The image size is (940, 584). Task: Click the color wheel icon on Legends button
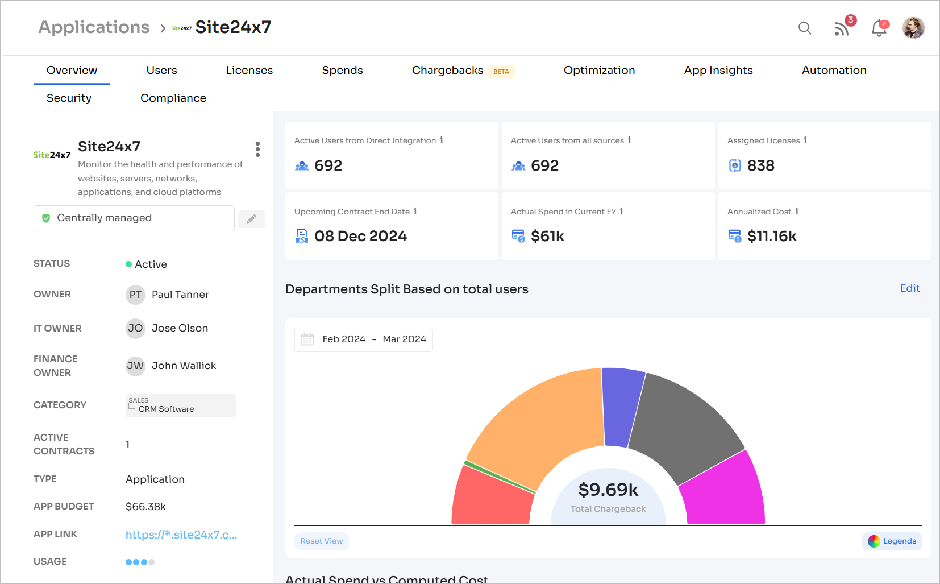(x=874, y=541)
